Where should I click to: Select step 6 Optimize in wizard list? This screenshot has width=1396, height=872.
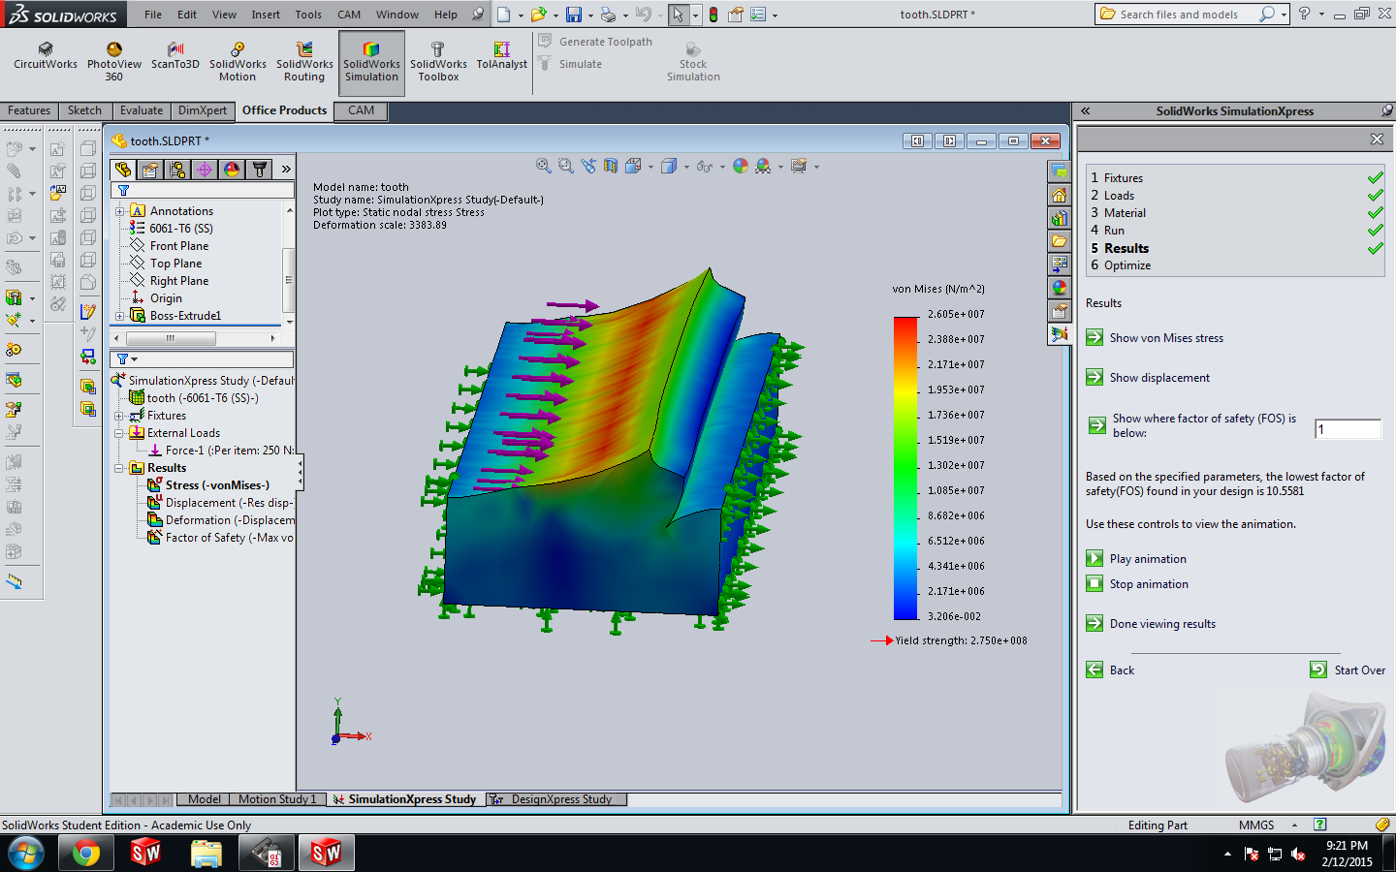1122,265
